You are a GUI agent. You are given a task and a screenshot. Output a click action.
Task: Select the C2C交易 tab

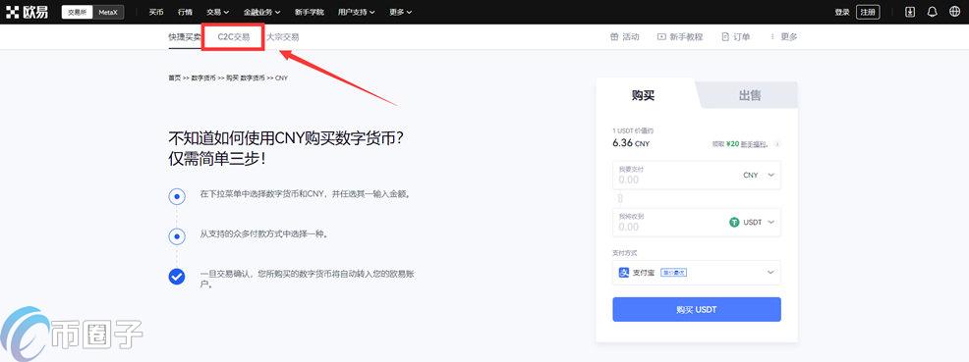pos(234,37)
